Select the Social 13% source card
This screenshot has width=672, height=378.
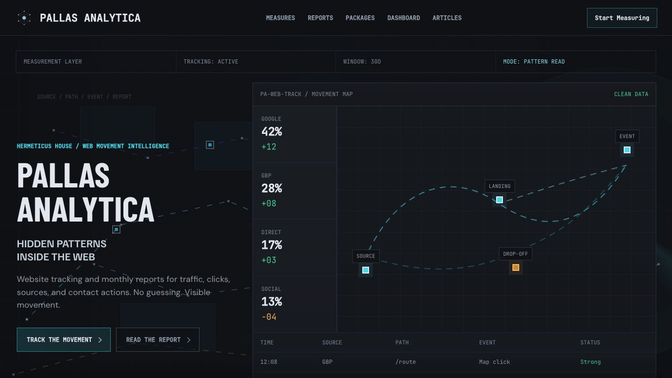pyautogui.click(x=295, y=304)
